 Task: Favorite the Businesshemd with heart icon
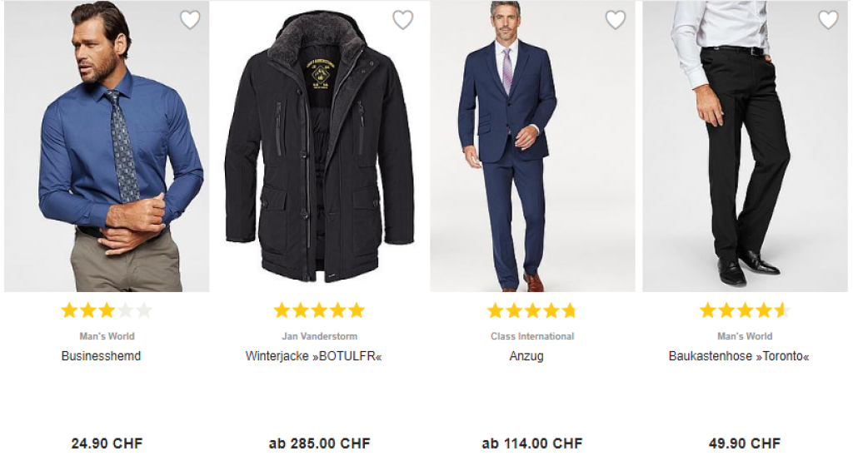point(190,20)
